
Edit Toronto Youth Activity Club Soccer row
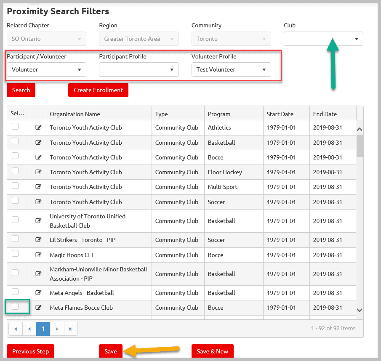tap(38, 202)
